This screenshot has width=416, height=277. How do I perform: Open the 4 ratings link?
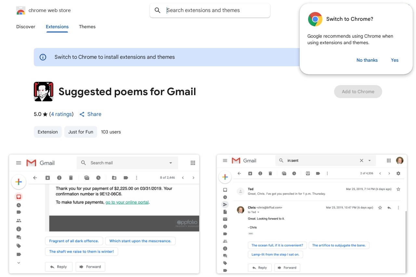pyautogui.click(x=61, y=114)
